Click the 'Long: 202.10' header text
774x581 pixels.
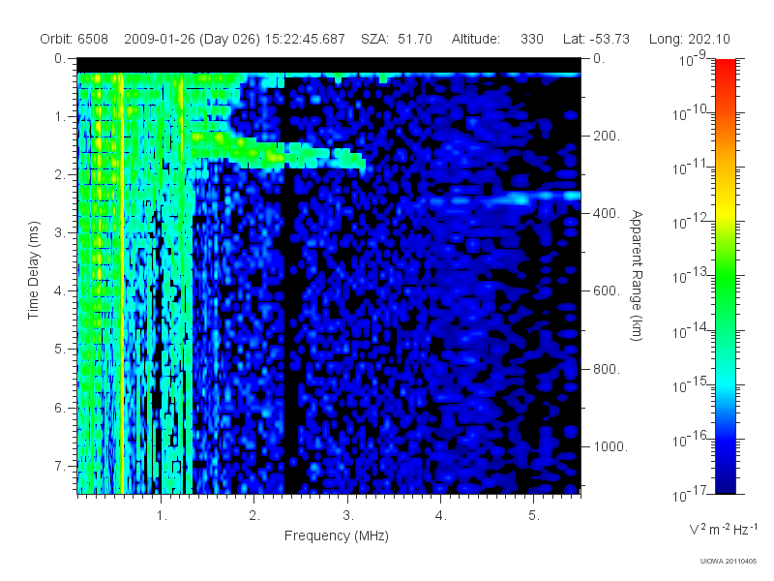689,39
